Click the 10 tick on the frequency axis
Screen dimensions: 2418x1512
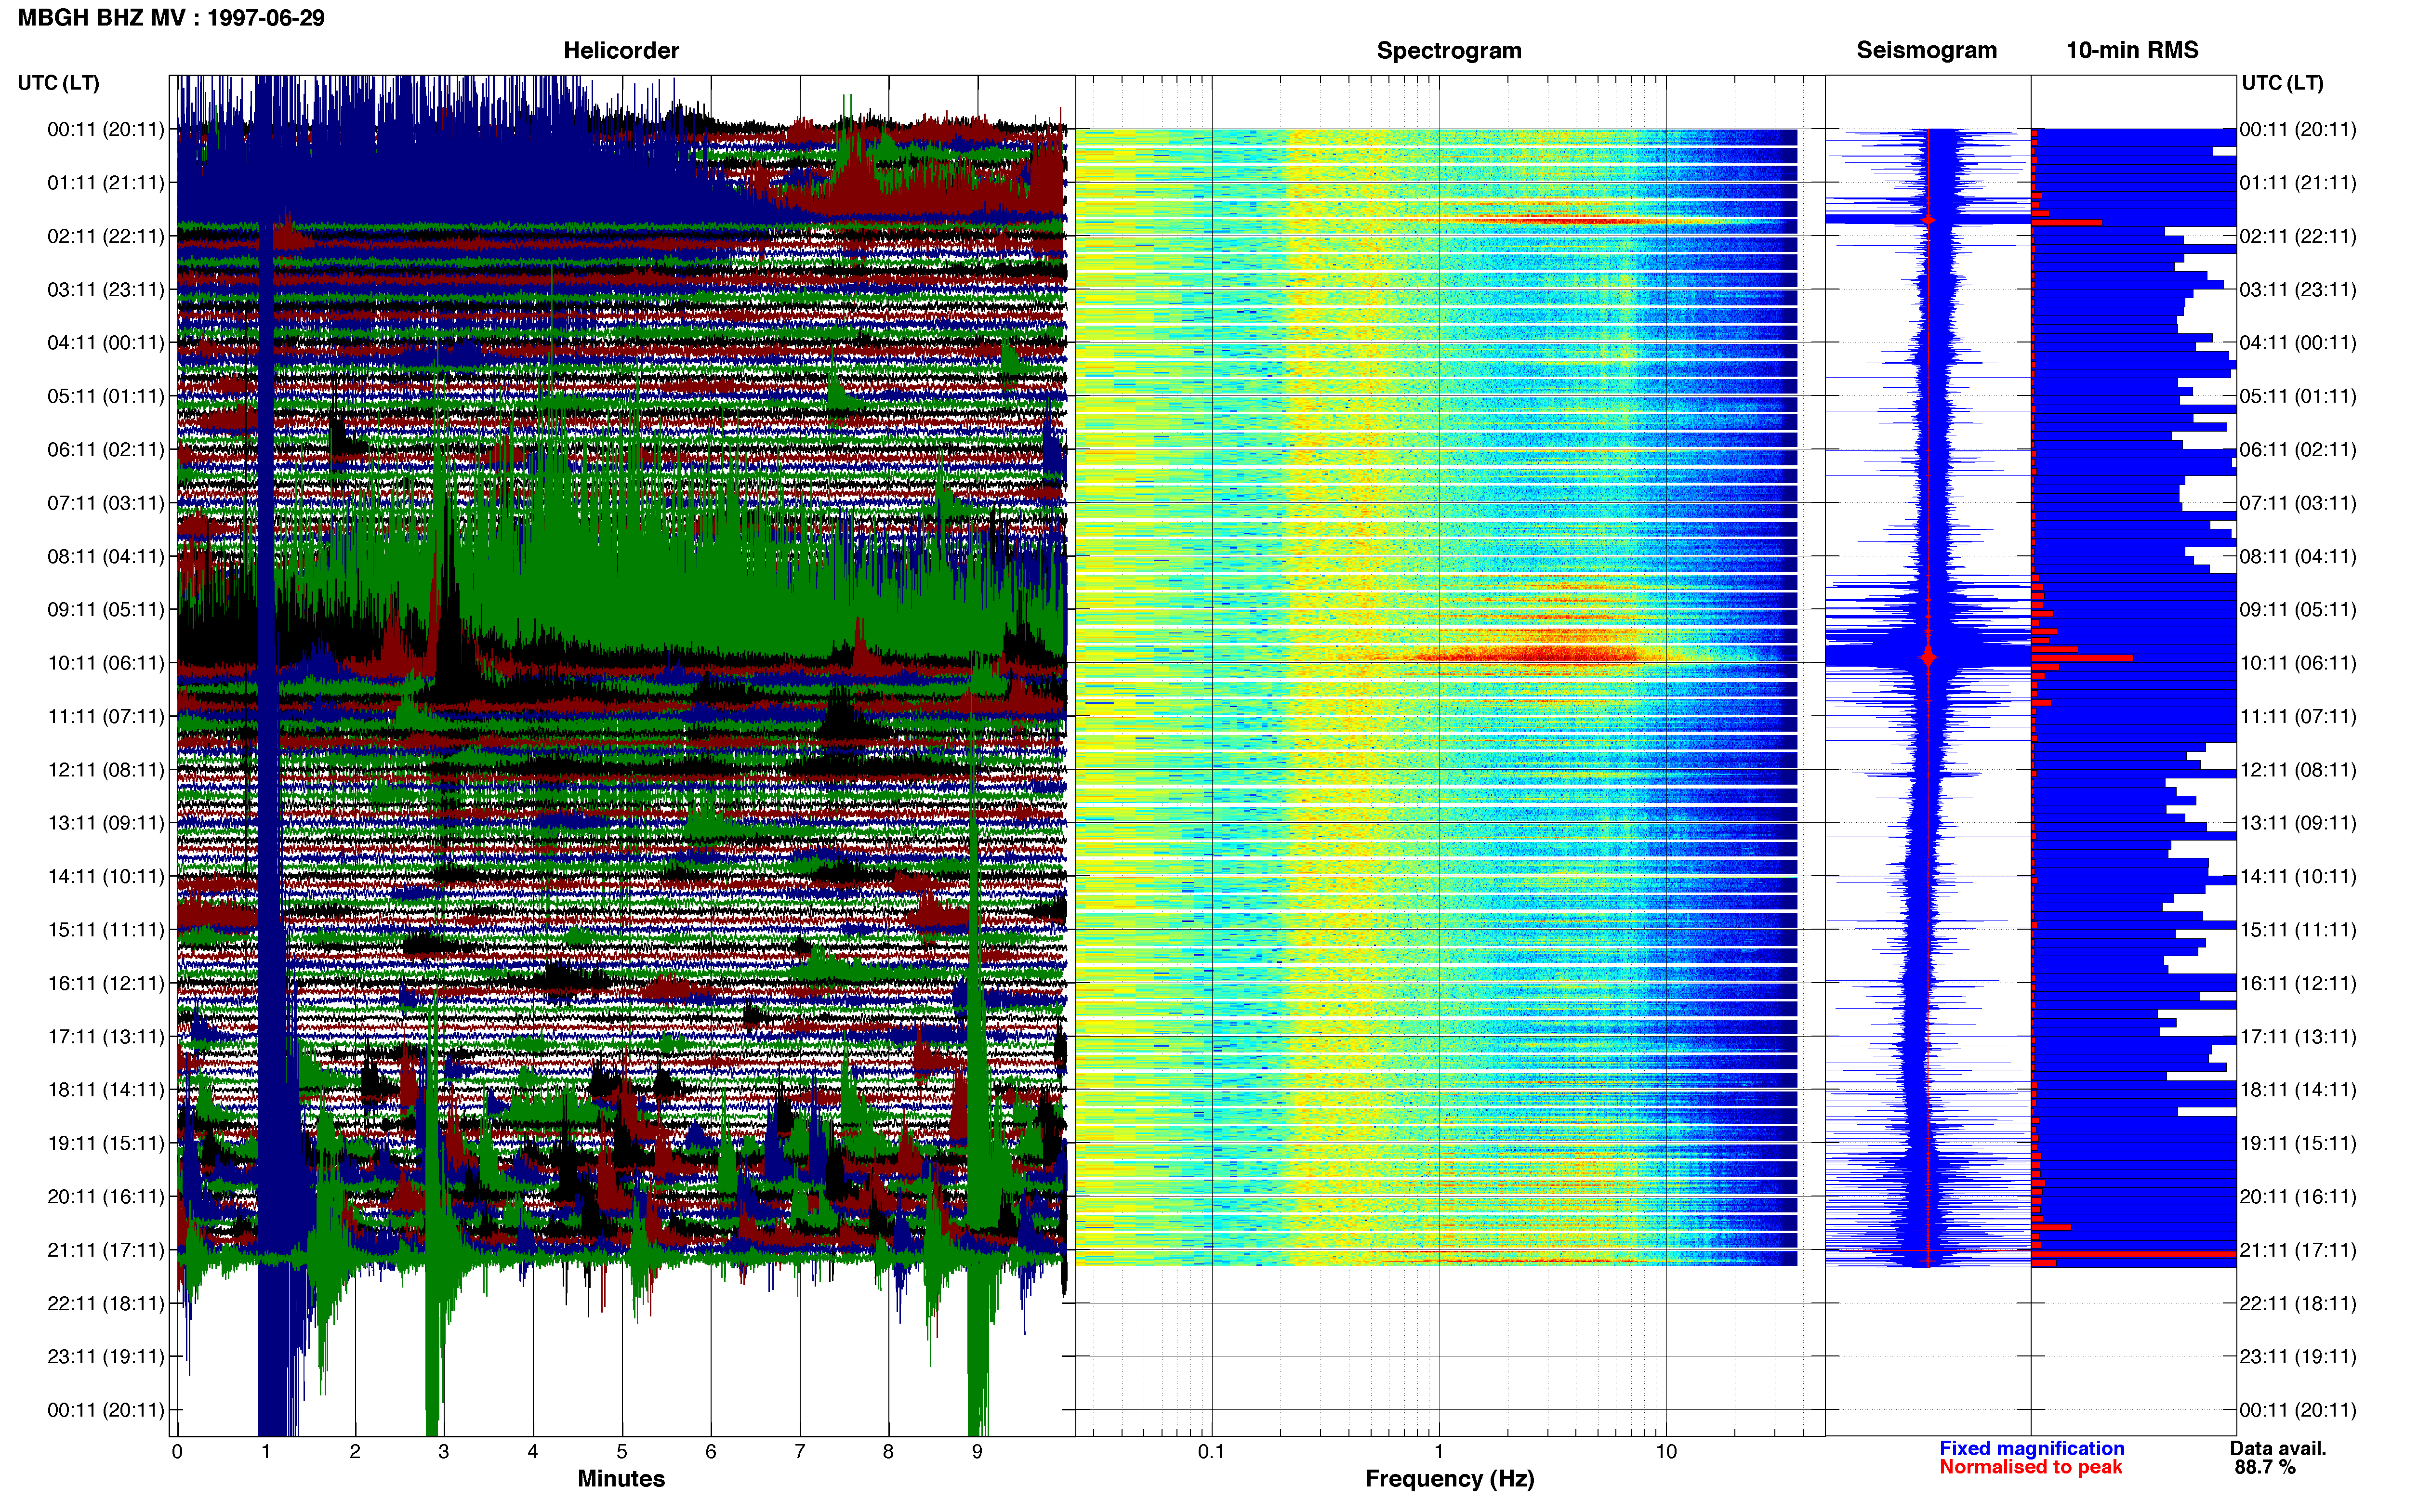(x=1666, y=1452)
